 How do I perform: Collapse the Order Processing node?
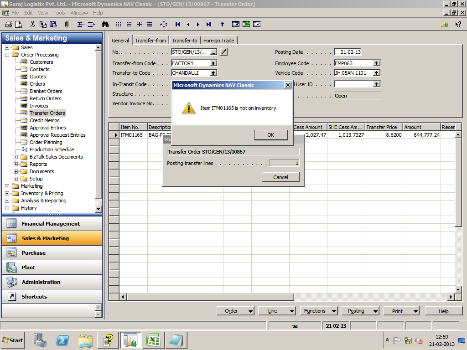pos(7,55)
